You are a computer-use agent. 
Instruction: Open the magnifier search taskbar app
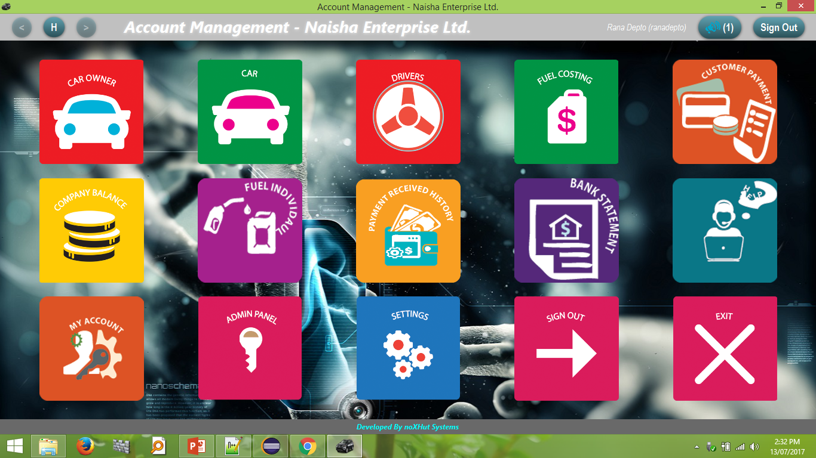158,446
